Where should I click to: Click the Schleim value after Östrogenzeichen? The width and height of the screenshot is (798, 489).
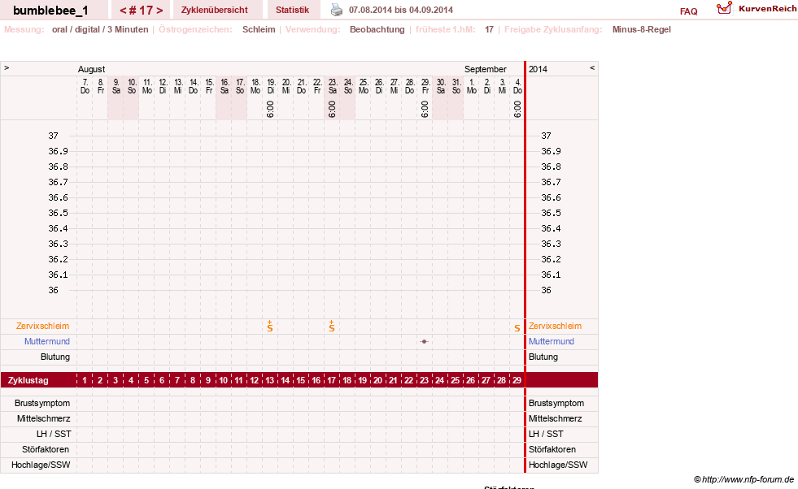click(x=259, y=29)
